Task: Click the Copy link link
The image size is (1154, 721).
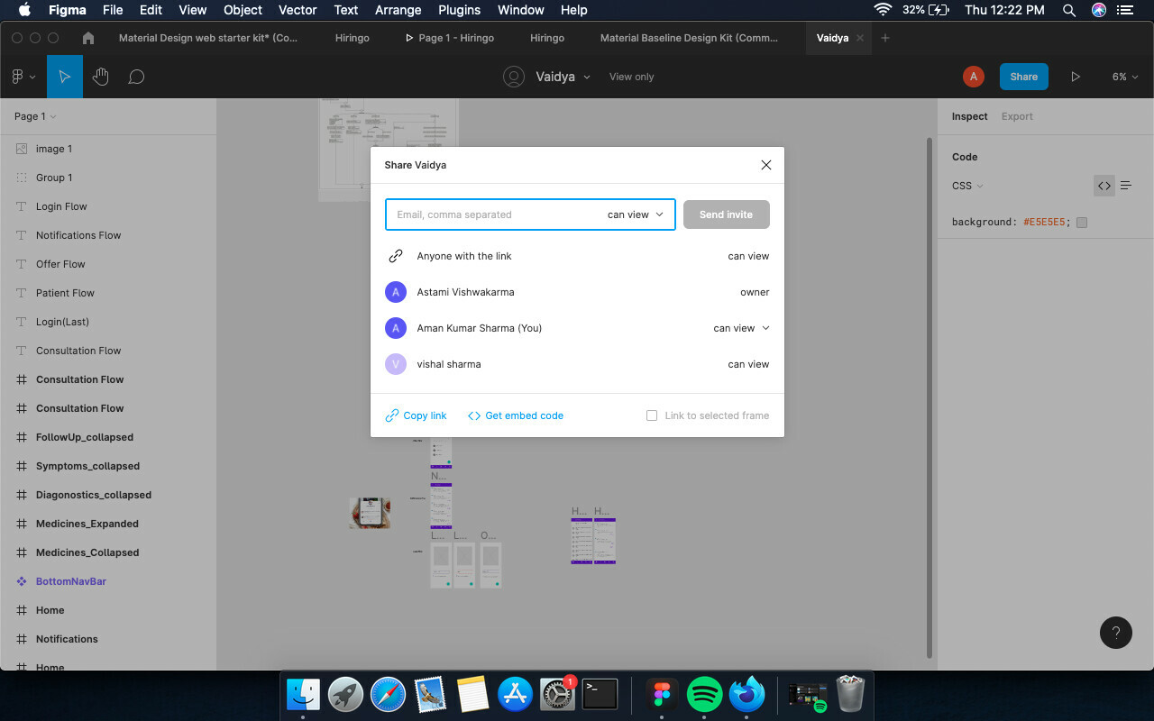Action: tap(417, 415)
